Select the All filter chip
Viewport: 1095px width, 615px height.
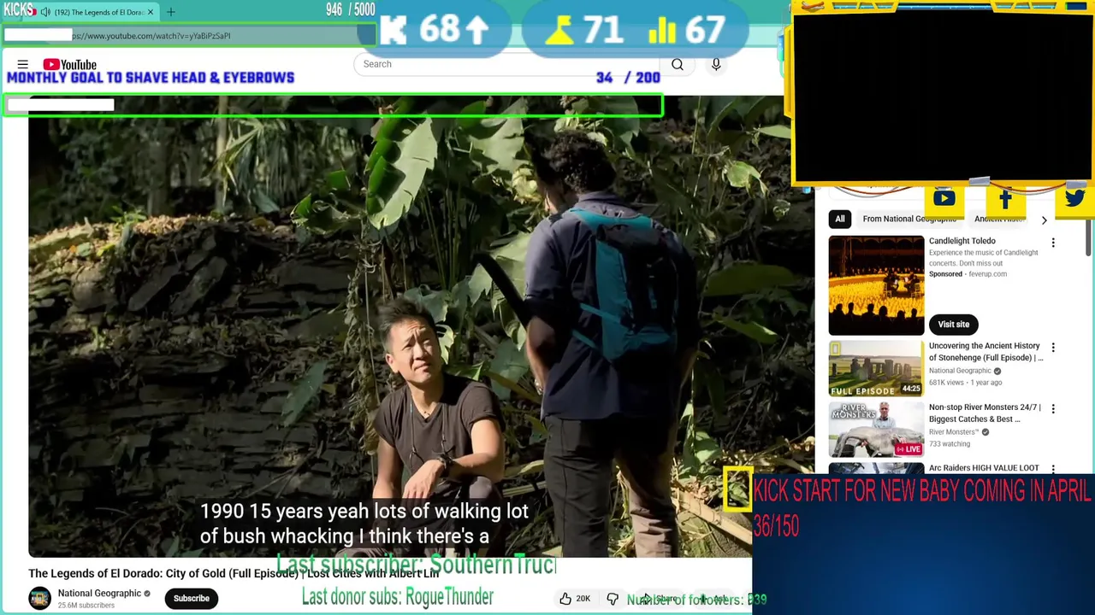(840, 220)
